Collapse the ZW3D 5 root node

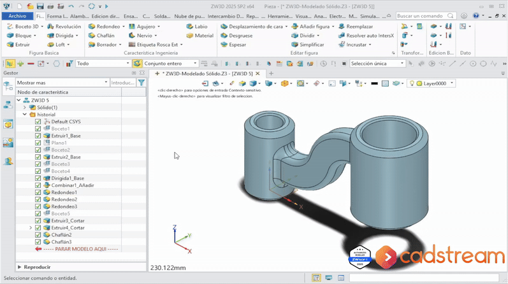pos(18,101)
